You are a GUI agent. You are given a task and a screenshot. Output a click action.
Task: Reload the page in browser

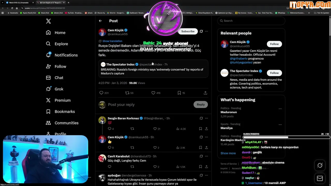tap(12, 8)
